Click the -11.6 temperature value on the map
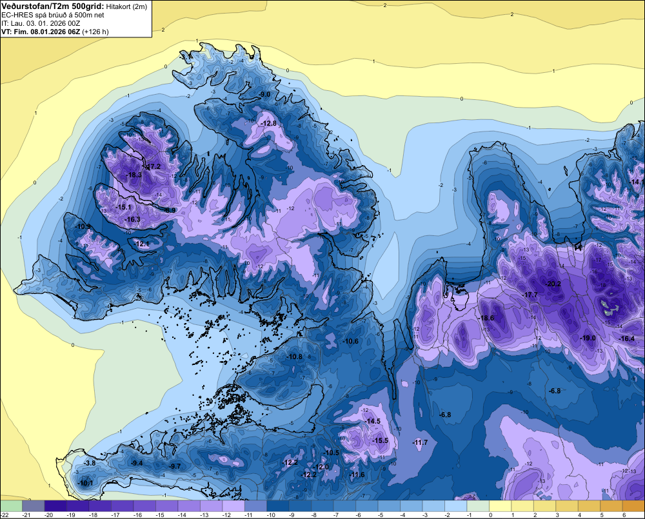This screenshot has height=519, width=645. (x=357, y=475)
